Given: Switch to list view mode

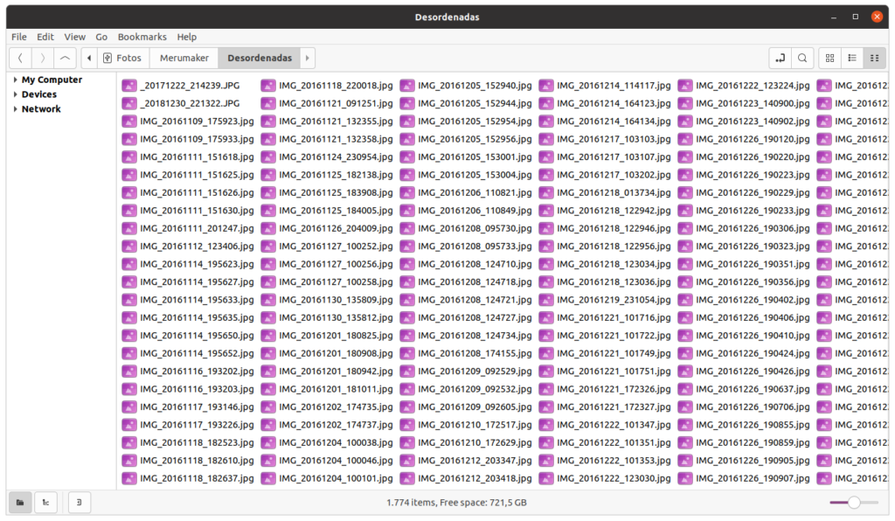Looking at the screenshot, I should pyautogui.click(x=851, y=59).
